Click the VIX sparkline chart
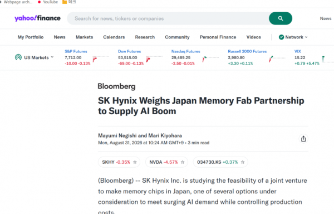The width and height of the screenshot is (334, 214). click(x=328, y=59)
